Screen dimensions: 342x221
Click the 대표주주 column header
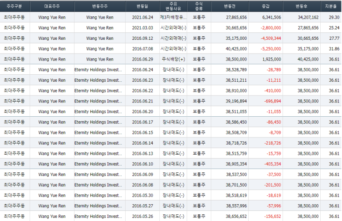click(52, 6)
